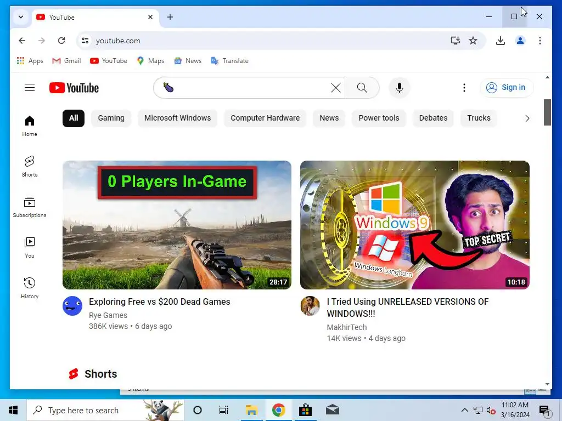Click the page vertical scrollbar thumb
The height and width of the screenshot is (421, 562).
point(547,112)
